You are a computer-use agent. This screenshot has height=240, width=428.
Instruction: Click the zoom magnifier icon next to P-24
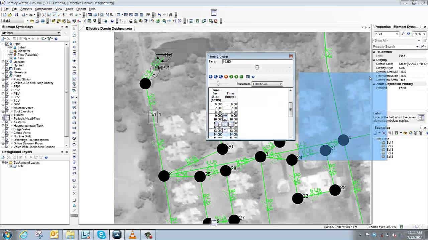(403, 34)
